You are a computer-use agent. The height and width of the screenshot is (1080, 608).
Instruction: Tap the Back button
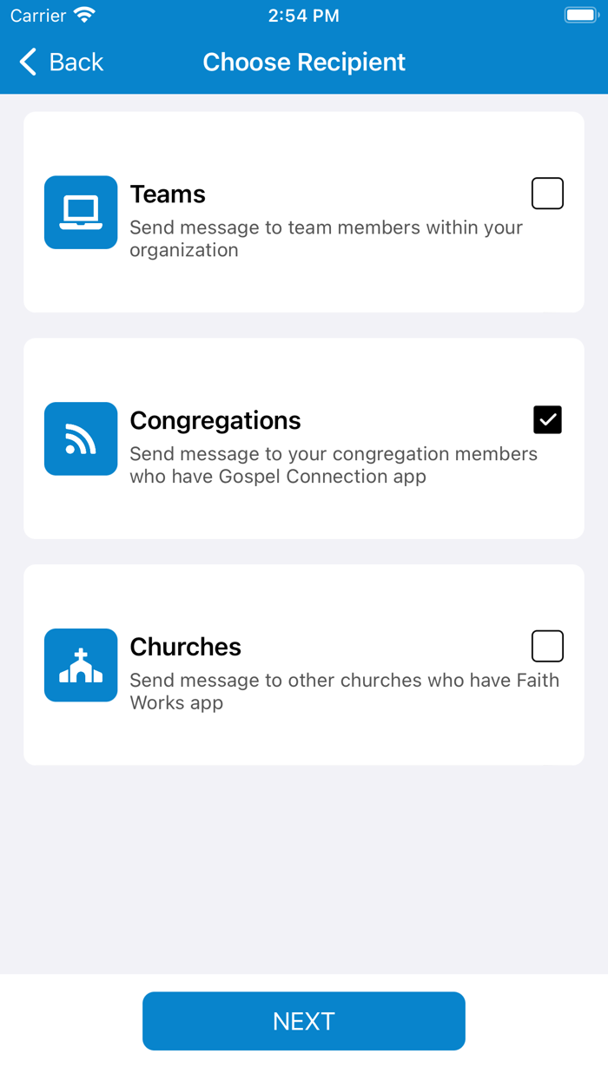(61, 62)
